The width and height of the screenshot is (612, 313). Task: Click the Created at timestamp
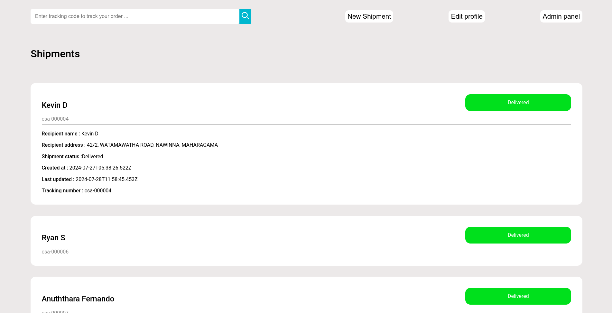(x=100, y=168)
